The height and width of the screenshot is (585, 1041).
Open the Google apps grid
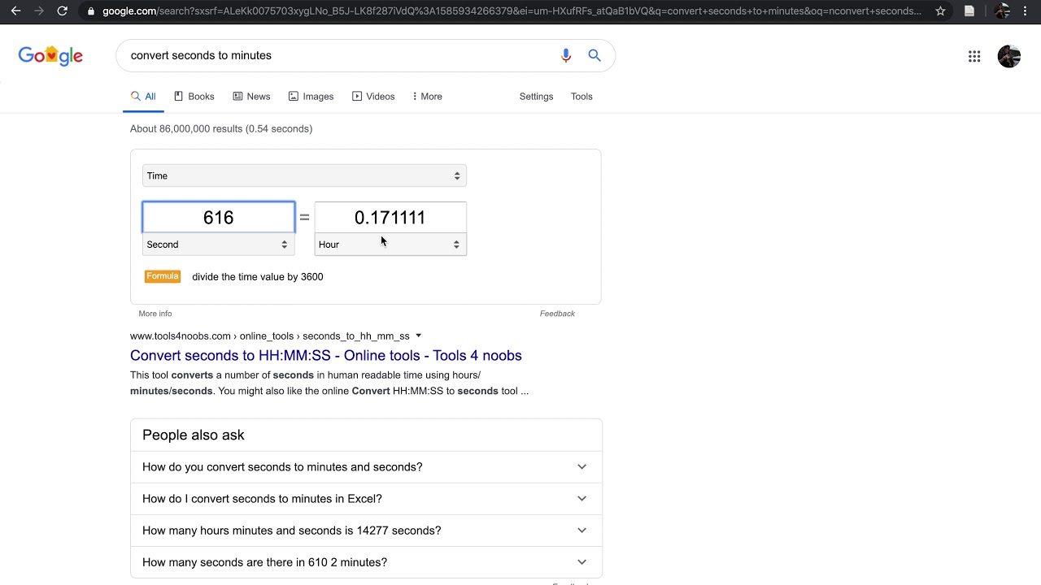tap(974, 56)
